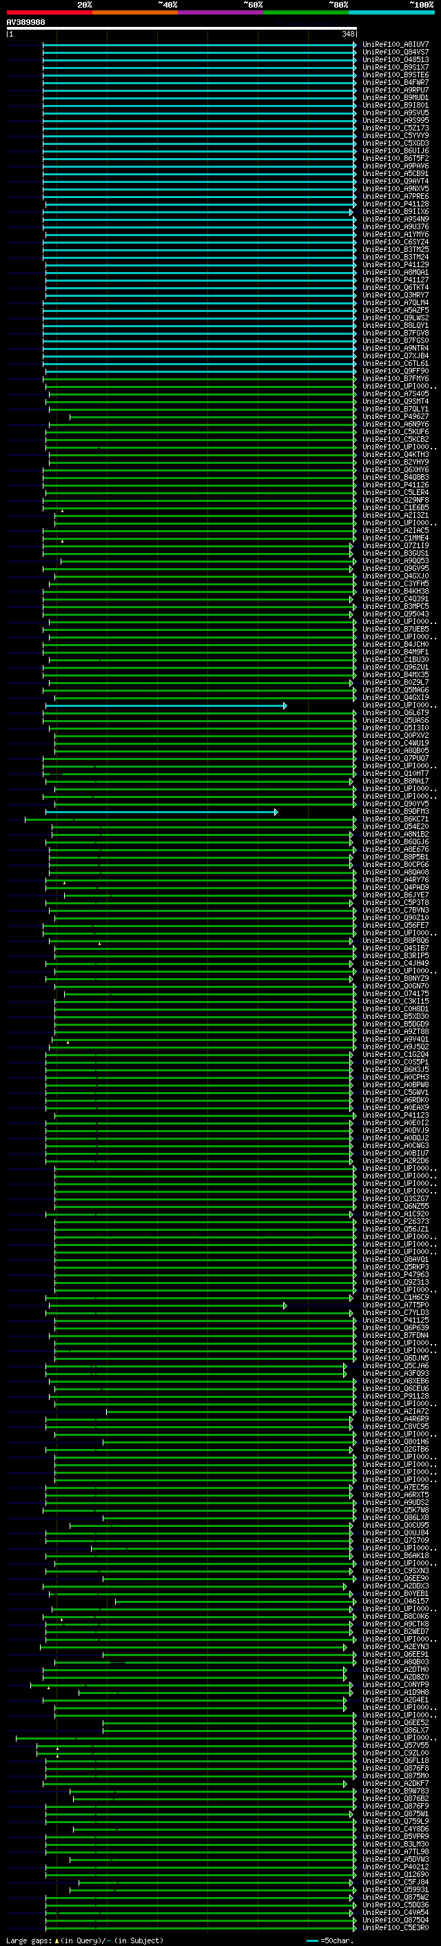Select hit UniRef100_P41123

coord(396,1116)
